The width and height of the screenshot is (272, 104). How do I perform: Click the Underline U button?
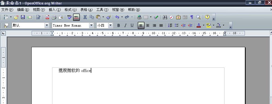pos(132,26)
